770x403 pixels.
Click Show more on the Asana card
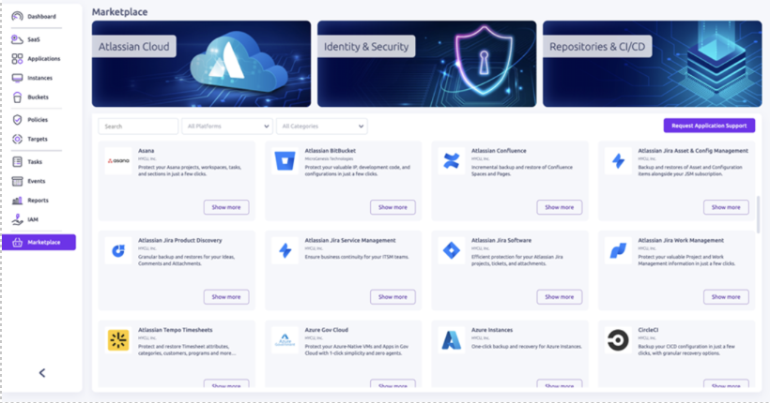pos(226,207)
